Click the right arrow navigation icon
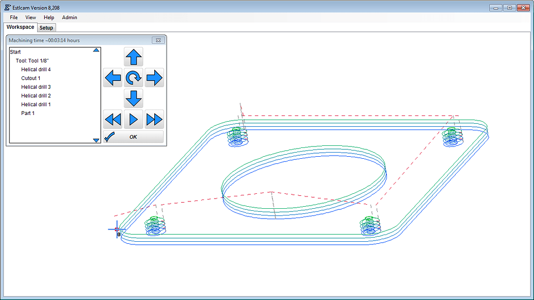 click(x=153, y=77)
